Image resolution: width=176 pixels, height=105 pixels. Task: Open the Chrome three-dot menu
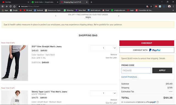[x=173, y=6]
